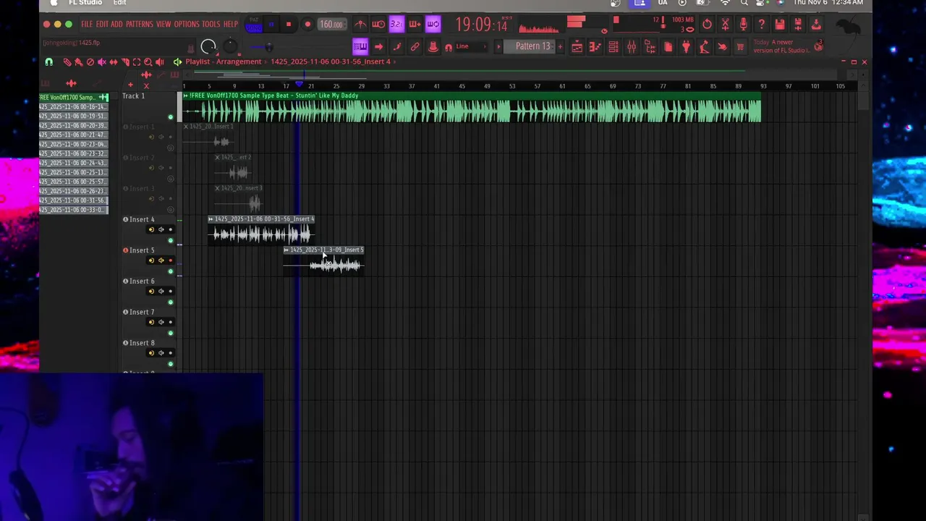Screen dimensions: 926x521
Task: Toggle auto-scrolling arrow icon
Action: pyautogui.click(x=378, y=47)
